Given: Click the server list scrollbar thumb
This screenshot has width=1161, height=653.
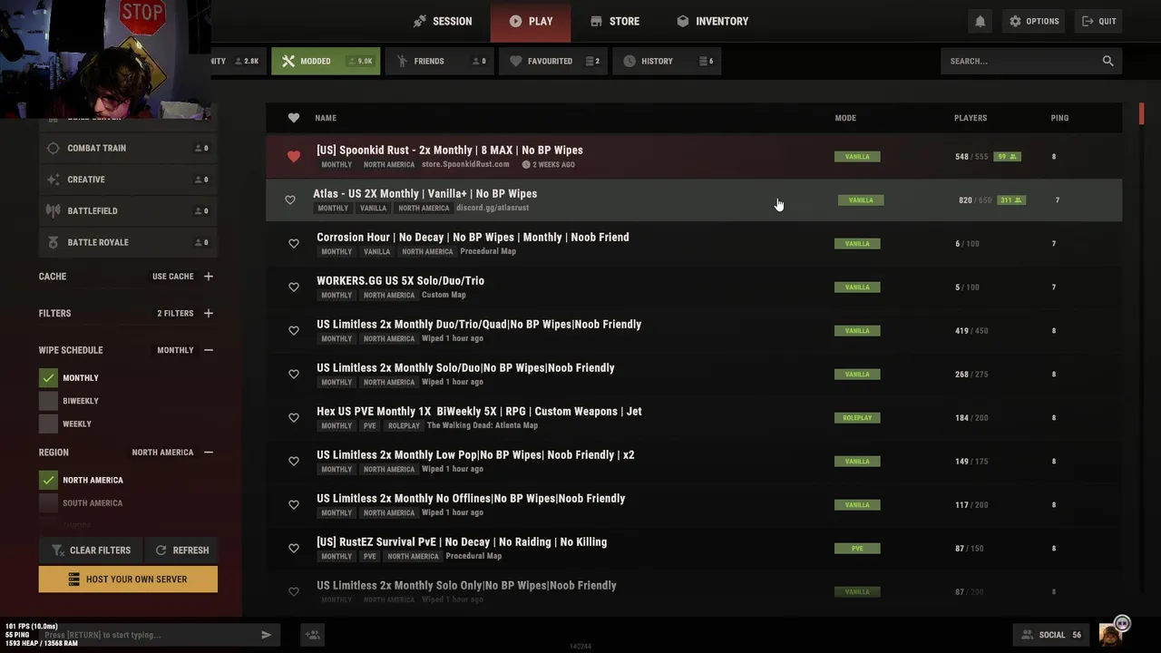Looking at the screenshot, I should [1142, 113].
